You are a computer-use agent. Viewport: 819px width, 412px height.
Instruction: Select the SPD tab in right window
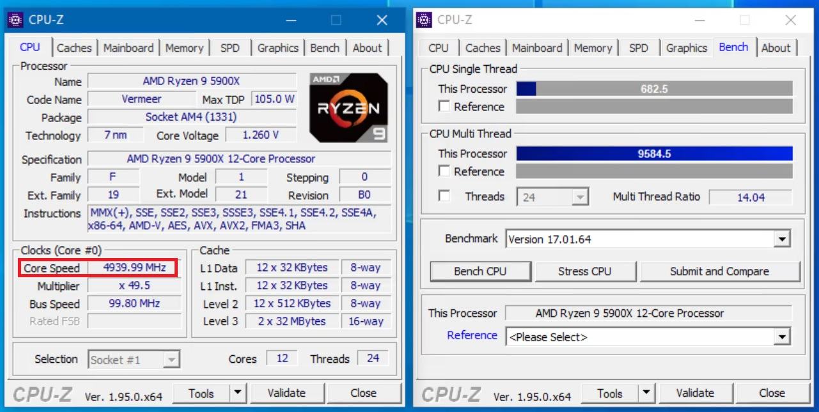pyautogui.click(x=639, y=48)
